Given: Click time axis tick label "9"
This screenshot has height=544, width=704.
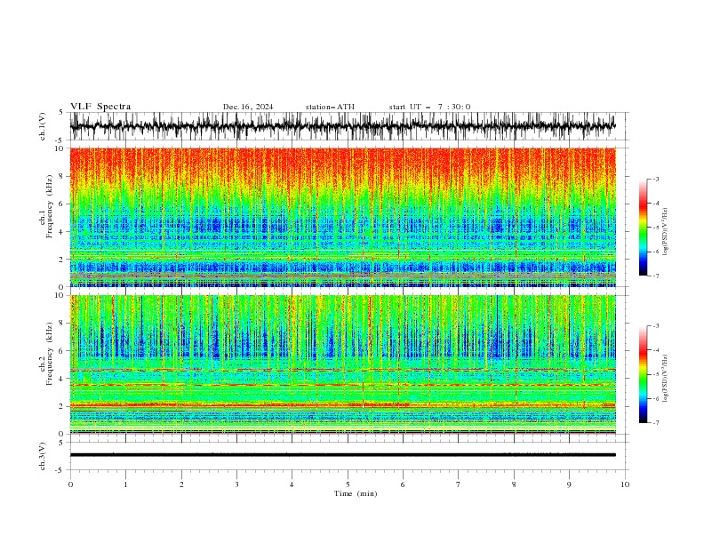Looking at the screenshot, I should [569, 484].
